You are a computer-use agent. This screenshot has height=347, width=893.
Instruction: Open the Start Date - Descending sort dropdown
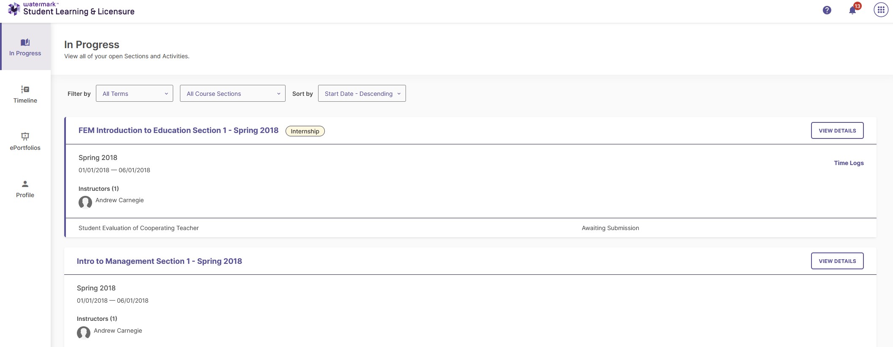(362, 93)
